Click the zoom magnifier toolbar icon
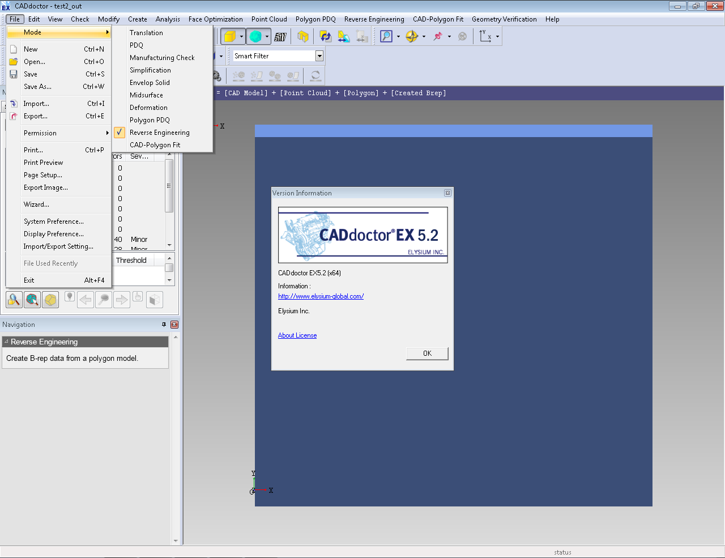 pos(386,37)
